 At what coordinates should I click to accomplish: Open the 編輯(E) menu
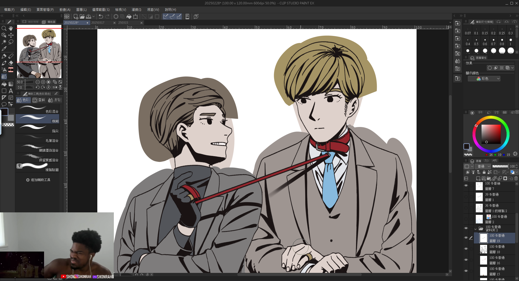26,10
